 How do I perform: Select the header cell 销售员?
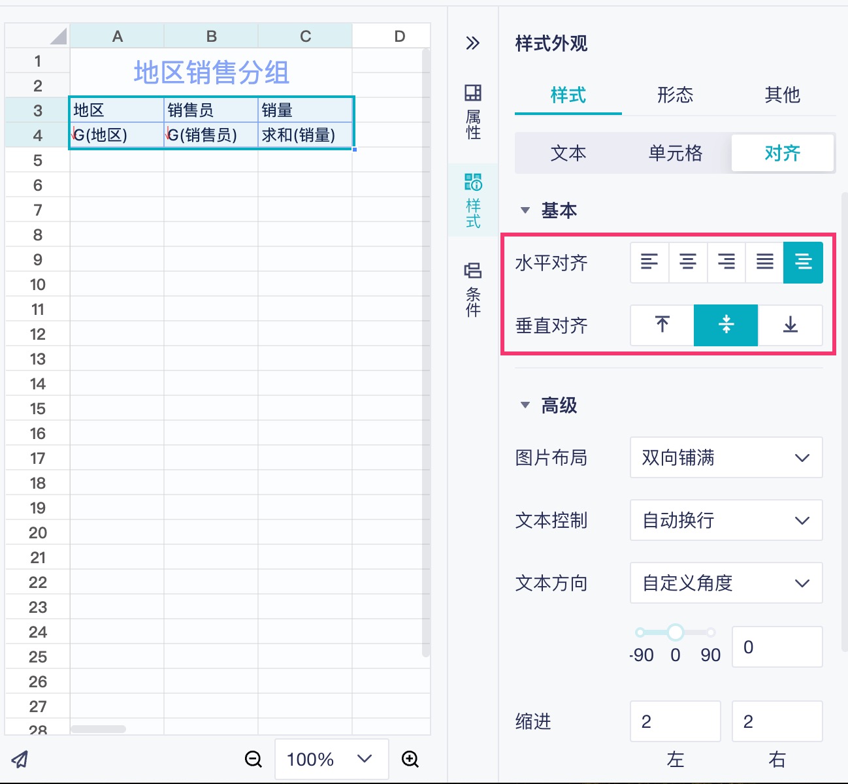pyautogui.click(x=211, y=110)
